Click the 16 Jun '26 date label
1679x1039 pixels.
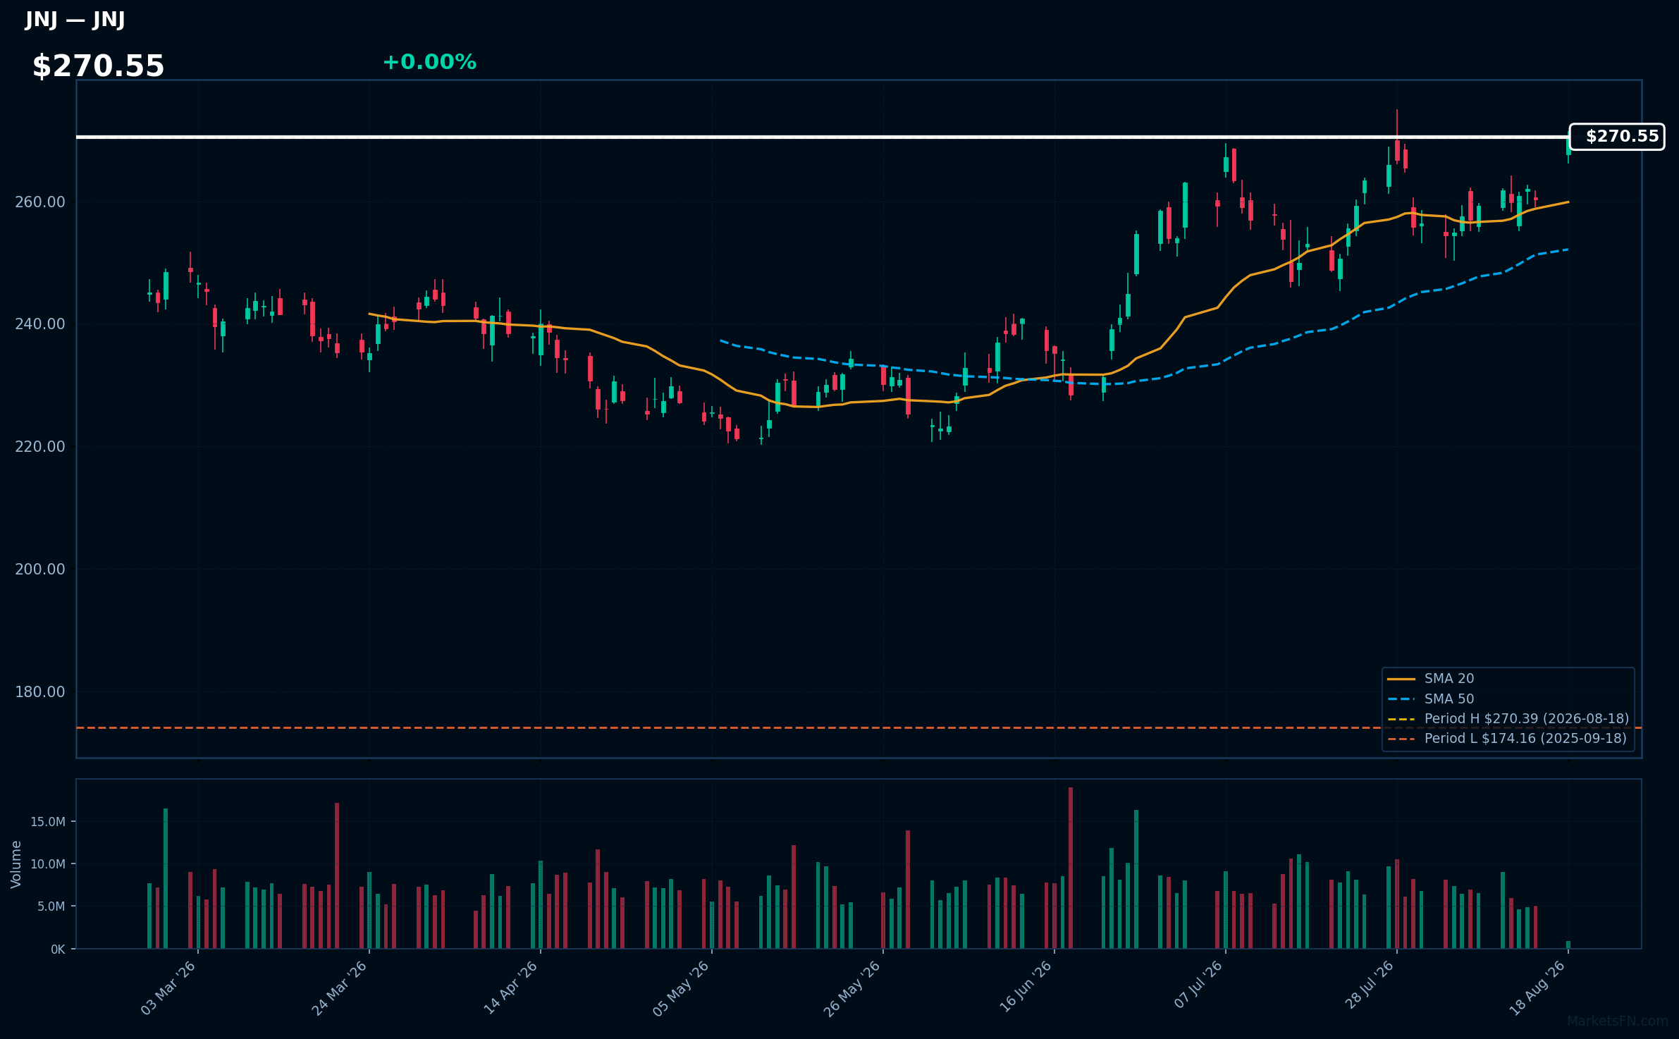point(1026,988)
